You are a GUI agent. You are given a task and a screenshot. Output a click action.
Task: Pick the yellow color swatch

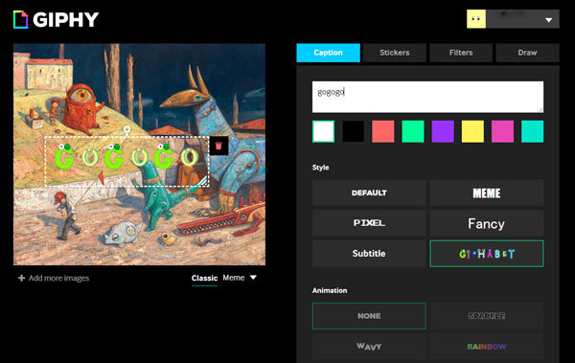(472, 131)
